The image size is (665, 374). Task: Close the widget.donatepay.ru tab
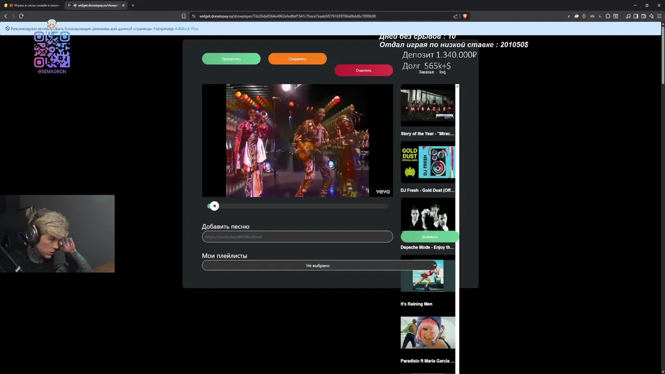[x=123, y=5]
